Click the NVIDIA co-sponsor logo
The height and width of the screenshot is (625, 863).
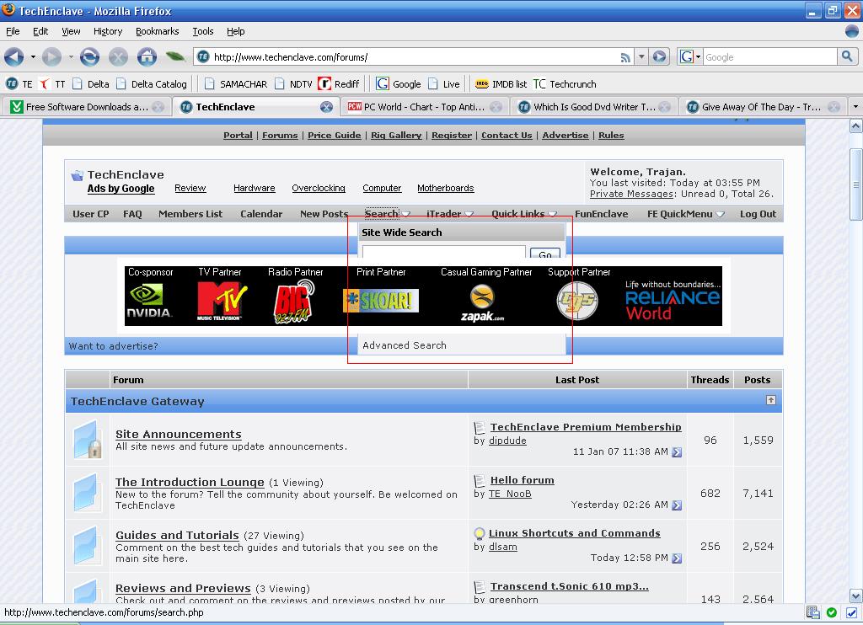point(149,301)
